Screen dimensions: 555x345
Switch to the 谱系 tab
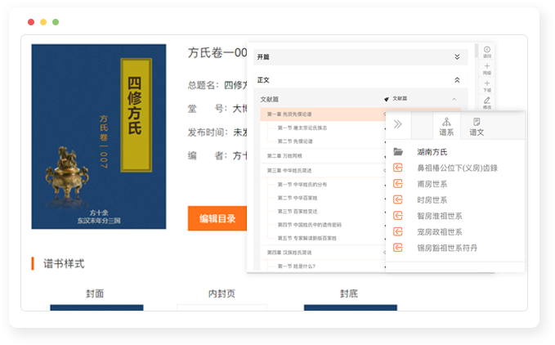[446, 126]
